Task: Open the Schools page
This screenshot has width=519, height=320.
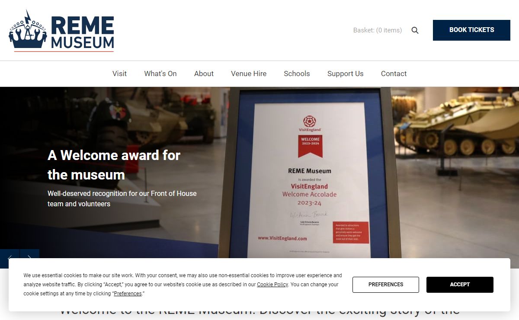Action: coord(297,74)
